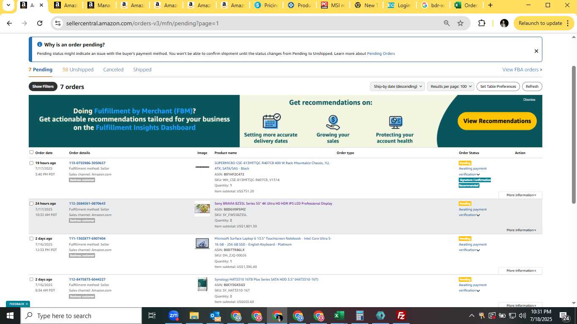Open the Results per page dropdown
This screenshot has height=324, width=577.
pyautogui.click(x=451, y=86)
